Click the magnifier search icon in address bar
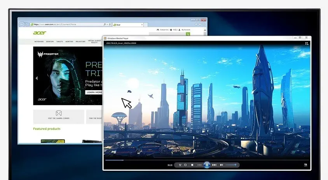328x180 pixels. pos(105,24)
